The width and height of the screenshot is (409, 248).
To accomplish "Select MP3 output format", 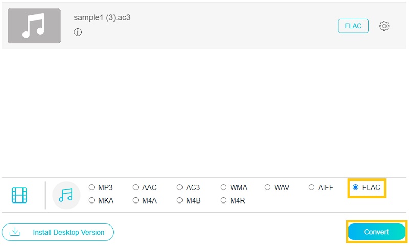I will click(x=92, y=188).
